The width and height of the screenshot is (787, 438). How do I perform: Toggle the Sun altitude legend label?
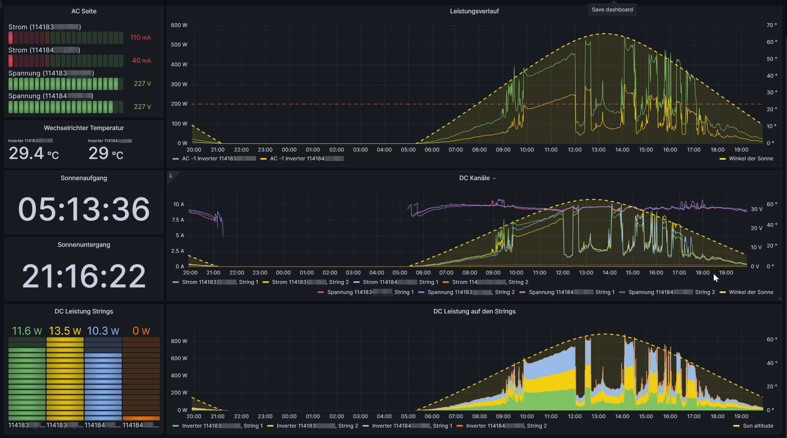pos(758,426)
